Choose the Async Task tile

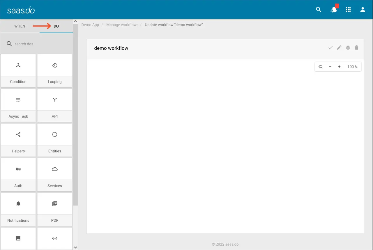pyautogui.click(x=18, y=105)
